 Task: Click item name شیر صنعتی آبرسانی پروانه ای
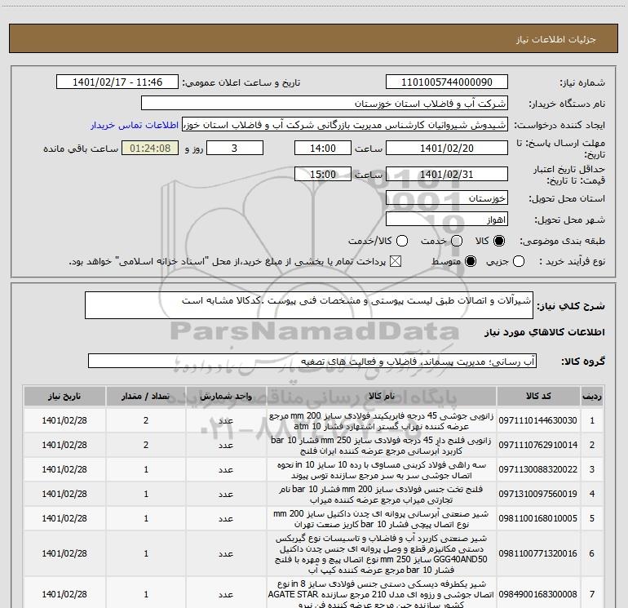click(x=382, y=518)
